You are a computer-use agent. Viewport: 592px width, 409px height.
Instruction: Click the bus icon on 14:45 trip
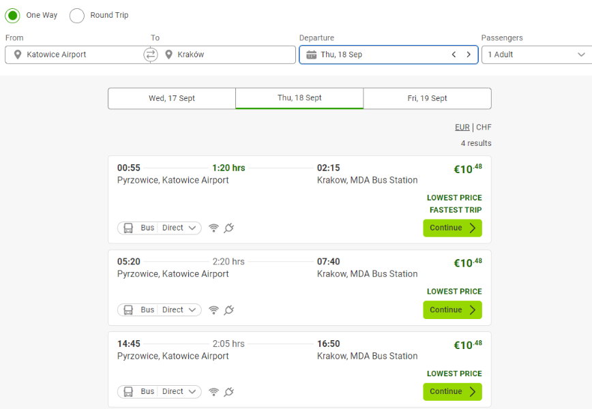tap(128, 392)
